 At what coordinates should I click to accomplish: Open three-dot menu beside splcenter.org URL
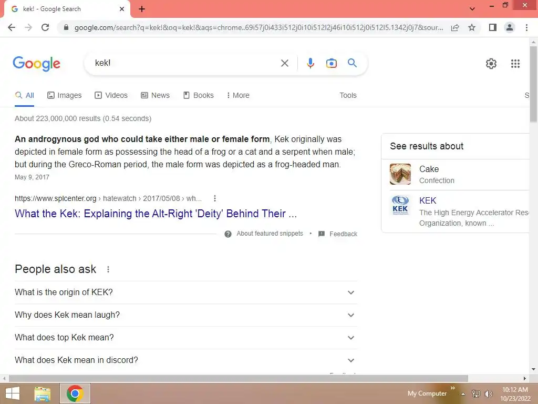(x=215, y=198)
